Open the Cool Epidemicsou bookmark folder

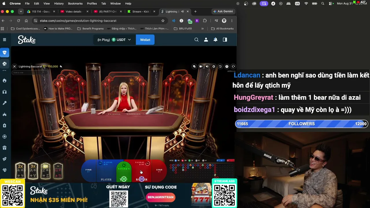pyautogui.click(x=25, y=29)
